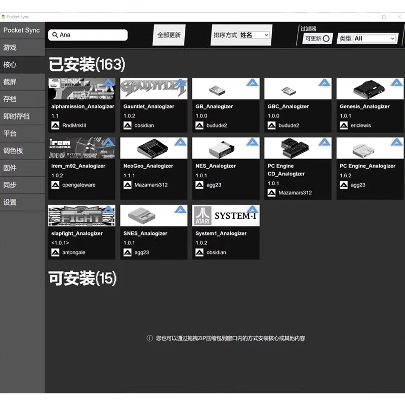
Task: Open the 类型 type dropdown showing All
Action: click(x=375, y=38)
